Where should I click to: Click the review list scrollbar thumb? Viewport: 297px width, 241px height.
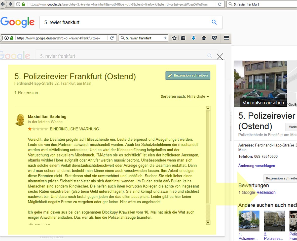point(208,157)
